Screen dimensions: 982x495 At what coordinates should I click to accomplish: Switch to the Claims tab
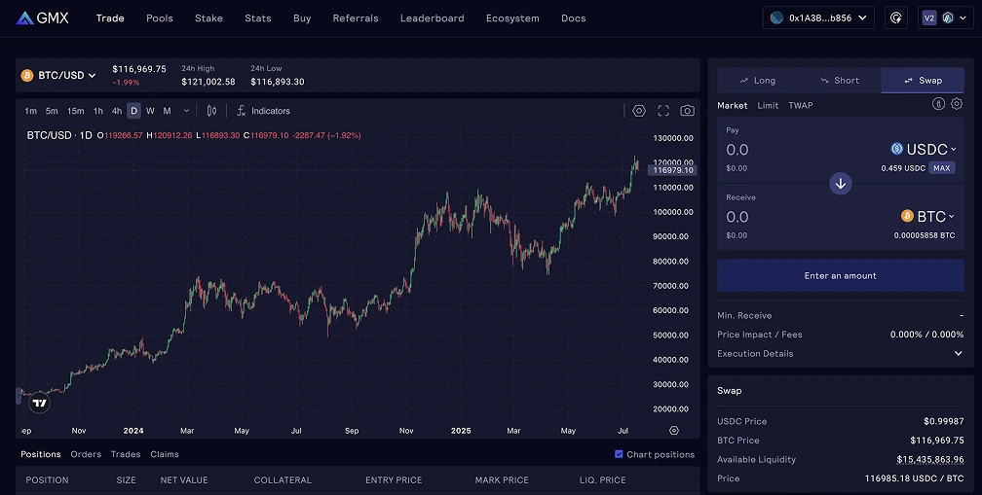164,454
